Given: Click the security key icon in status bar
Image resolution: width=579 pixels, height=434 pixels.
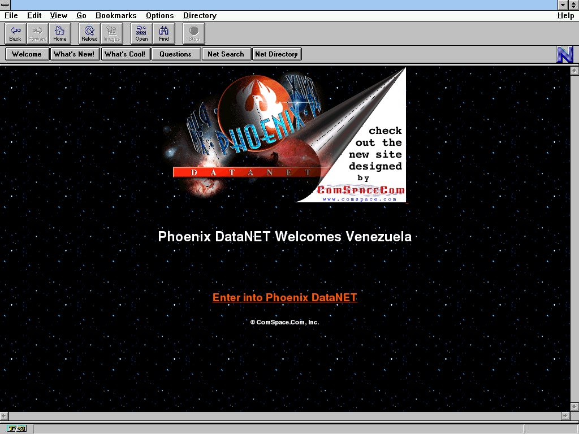Looking at the screenshot, I should (17, 428).
